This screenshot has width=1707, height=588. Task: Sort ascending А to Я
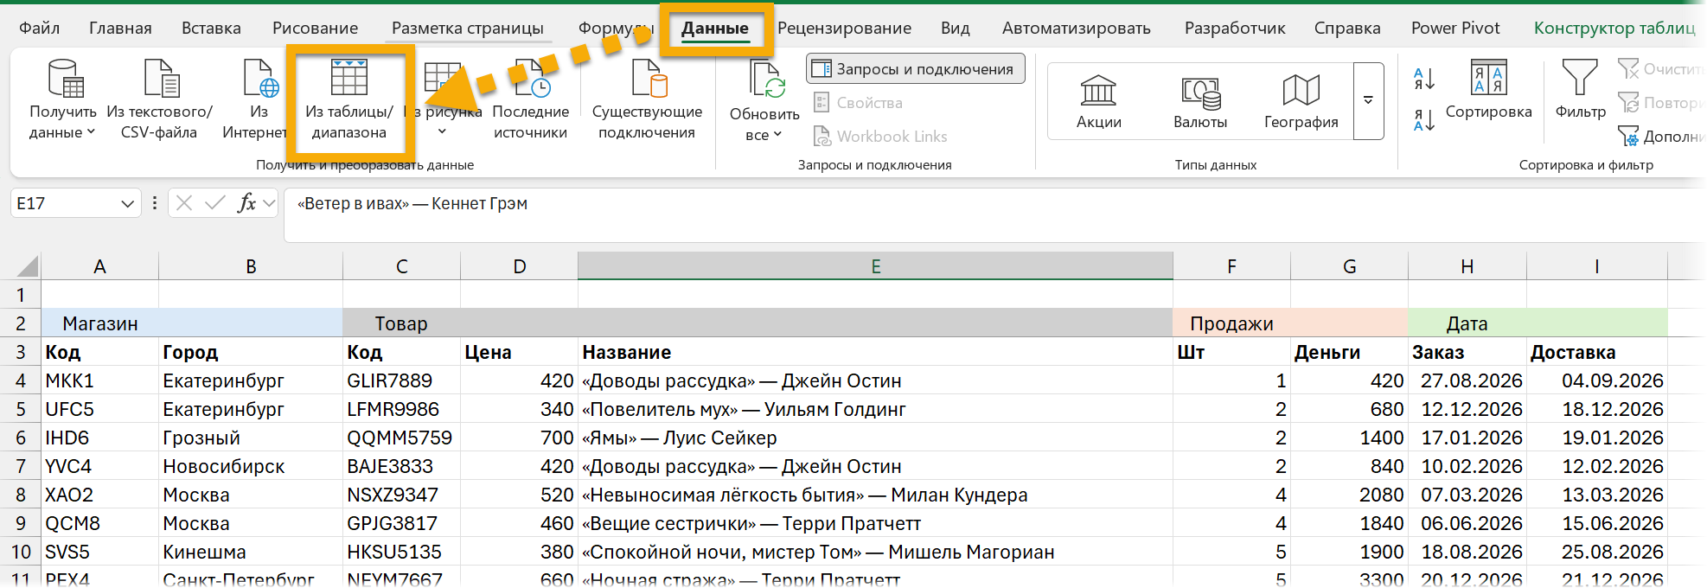pos(1424,79)
